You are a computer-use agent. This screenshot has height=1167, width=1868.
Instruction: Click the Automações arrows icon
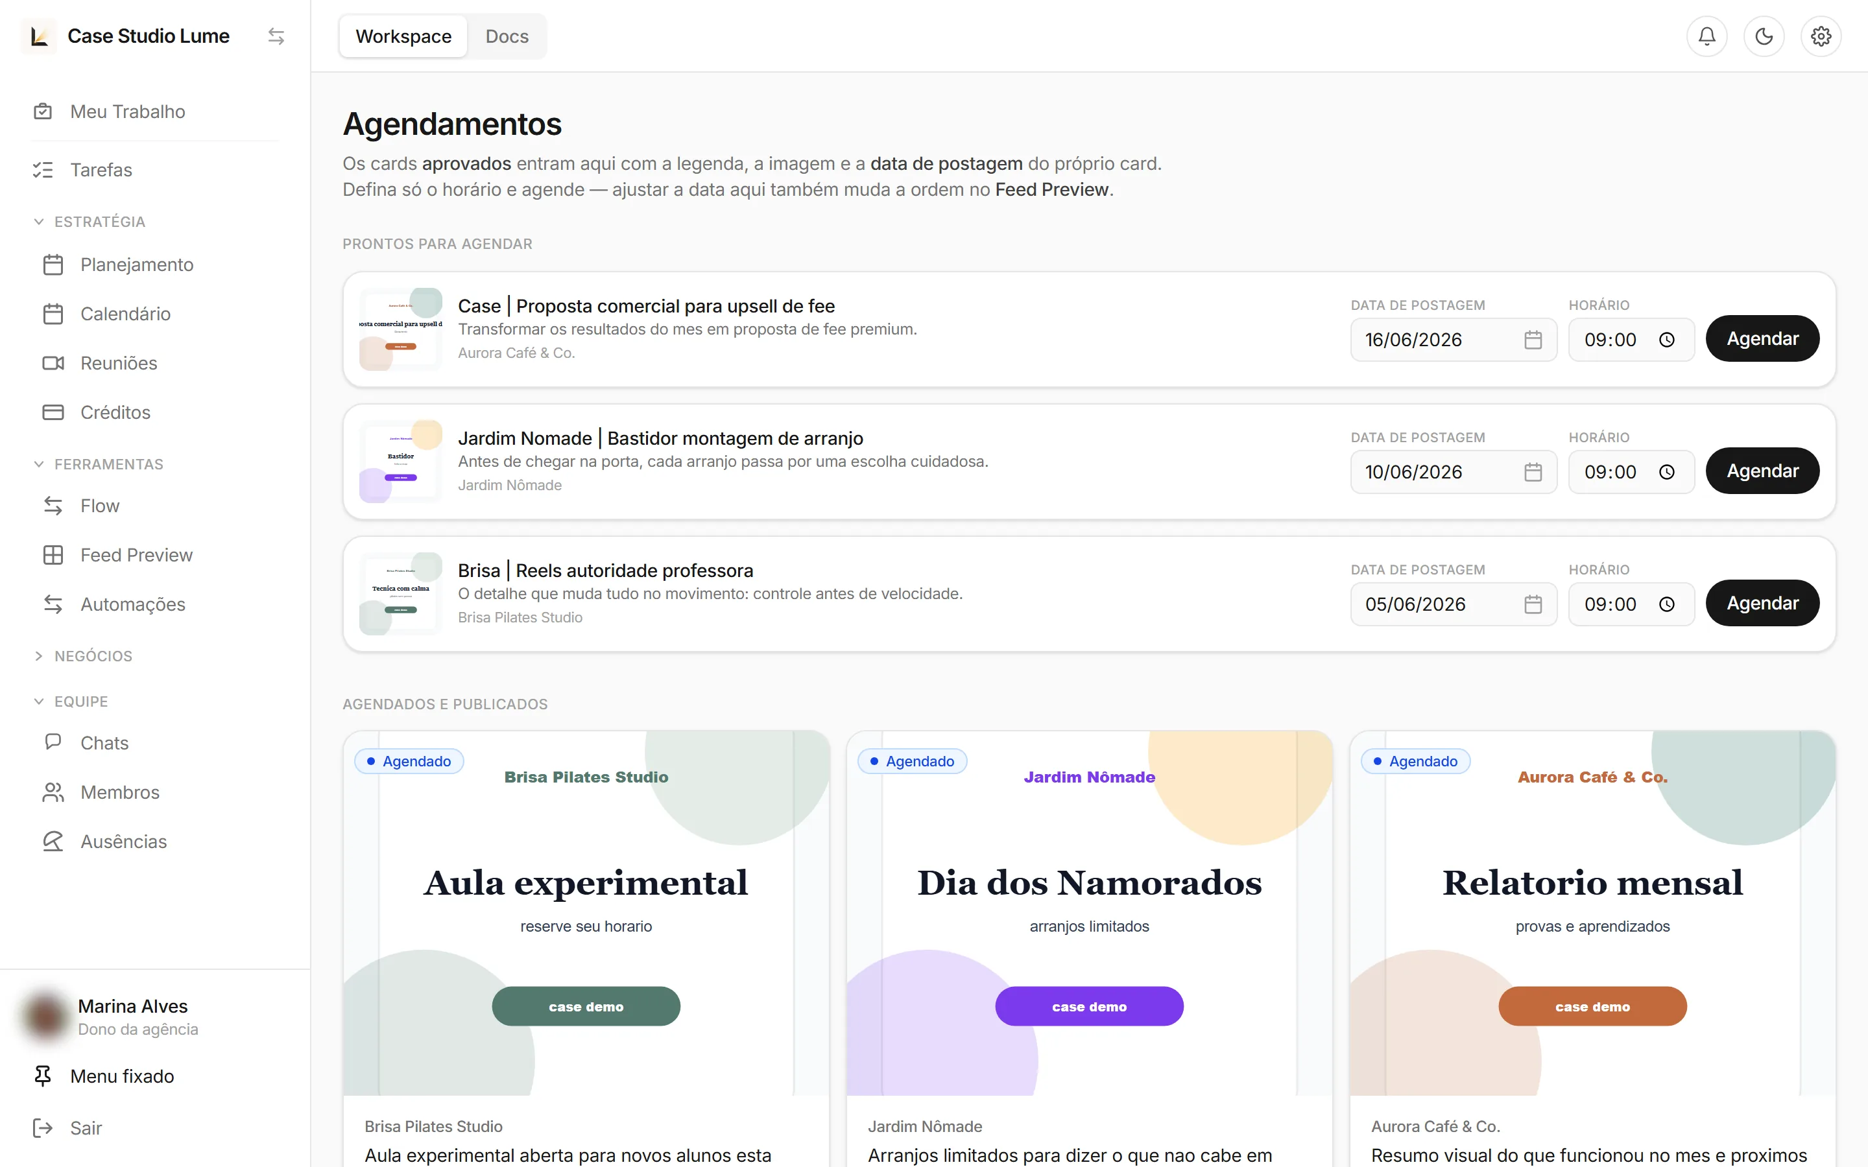[x=53, y=605]
